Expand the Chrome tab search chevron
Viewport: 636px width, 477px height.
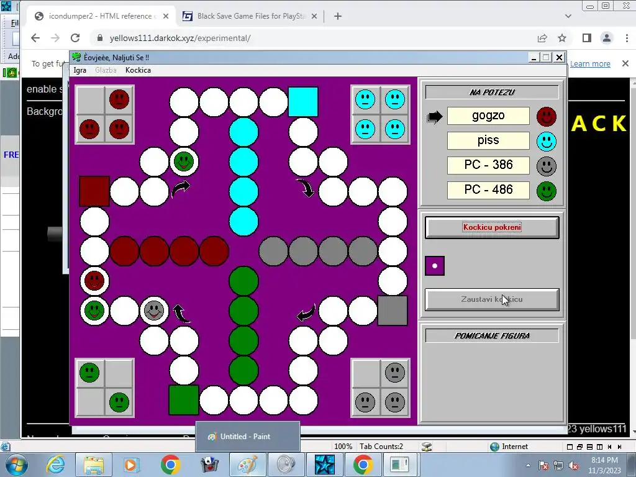coord(568,16)
